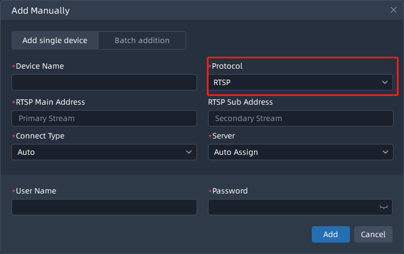Click the Add Manually dialog title
The width and height of the screenshot is (404, 254).
pos(40,10)
